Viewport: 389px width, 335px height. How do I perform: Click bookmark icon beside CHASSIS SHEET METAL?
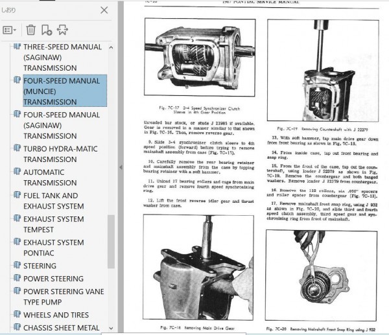point(17,327)
